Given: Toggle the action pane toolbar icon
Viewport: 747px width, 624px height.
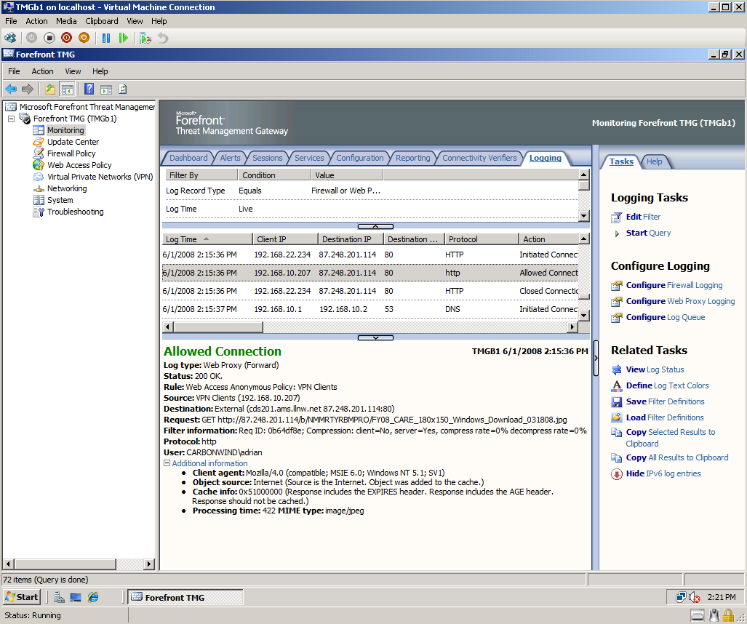Looking at the screenshot, I should click(x=105, y=89).
